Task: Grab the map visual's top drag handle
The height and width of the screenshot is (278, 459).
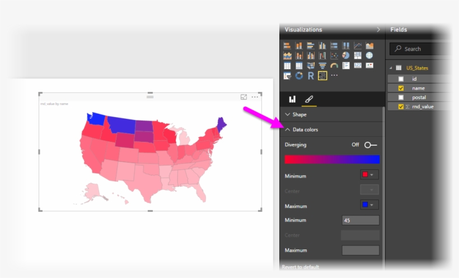Action: click(x=150, y=96)
